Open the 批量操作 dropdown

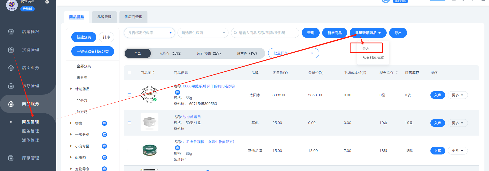coord(293,53)
